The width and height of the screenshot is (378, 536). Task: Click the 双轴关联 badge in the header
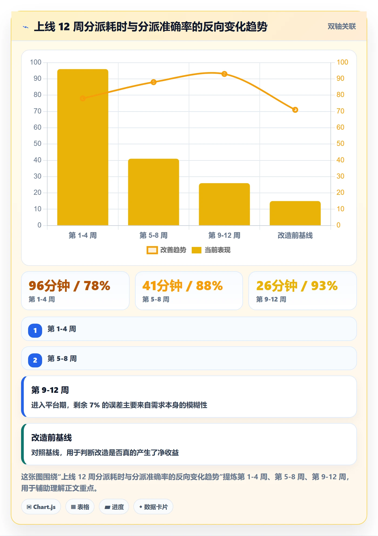pyautogui.click(x=342, y=26)
